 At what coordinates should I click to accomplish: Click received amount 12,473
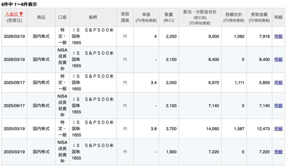pos(263,129)
